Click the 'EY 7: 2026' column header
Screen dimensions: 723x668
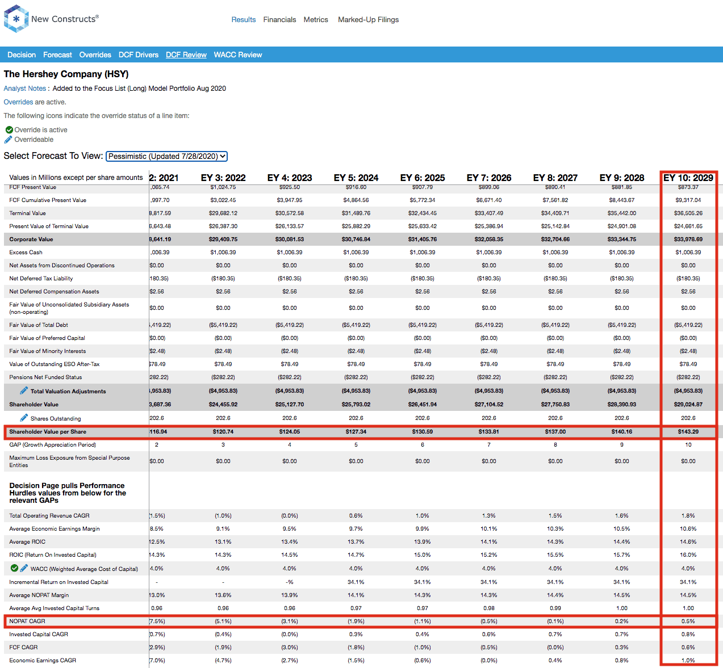tap(489, 178)
